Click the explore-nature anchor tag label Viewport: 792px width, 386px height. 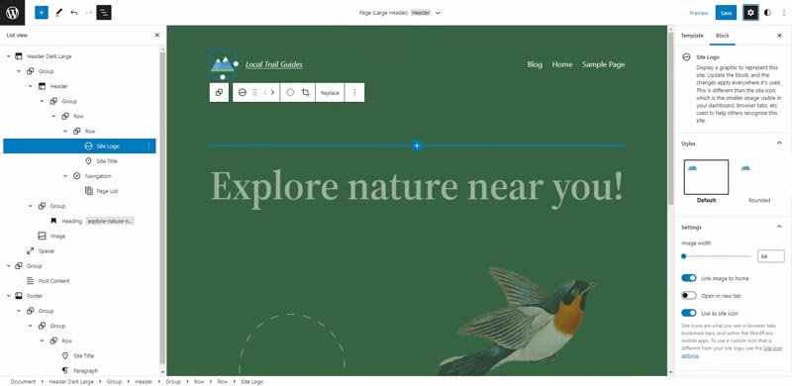pos(110,222)
